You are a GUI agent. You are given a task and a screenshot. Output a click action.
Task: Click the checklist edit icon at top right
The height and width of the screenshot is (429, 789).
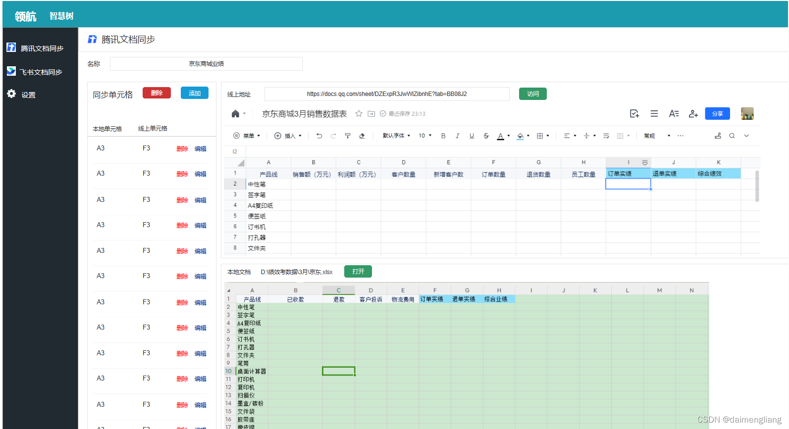[x=634, y=114]
